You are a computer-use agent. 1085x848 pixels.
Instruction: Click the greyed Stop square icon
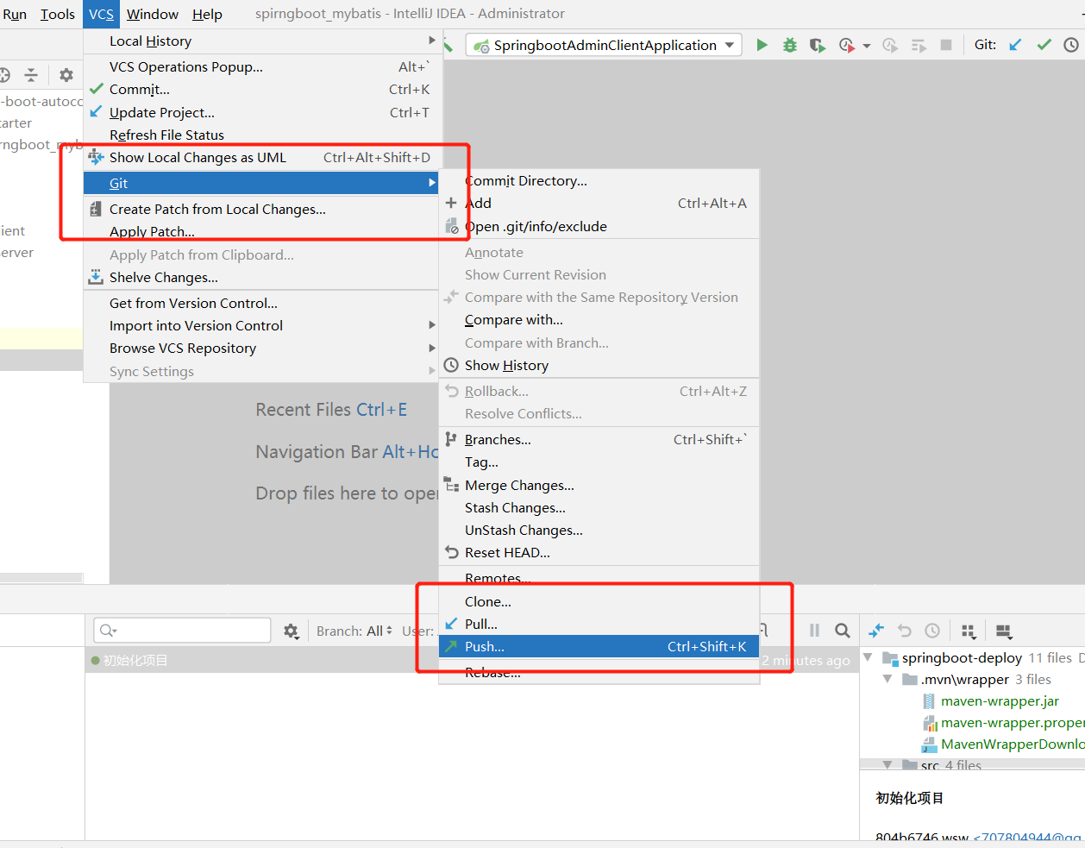946,45
